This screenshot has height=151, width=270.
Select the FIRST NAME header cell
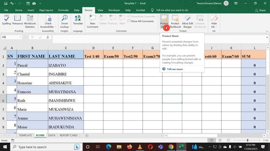[x=32, y=55]
